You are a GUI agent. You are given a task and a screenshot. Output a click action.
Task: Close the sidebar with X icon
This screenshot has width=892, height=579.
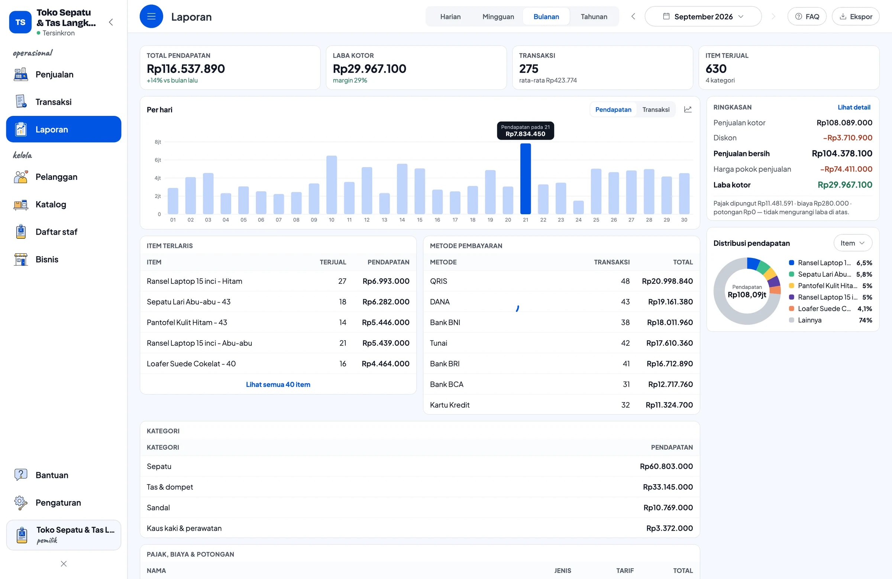click(x=64, y=564)
